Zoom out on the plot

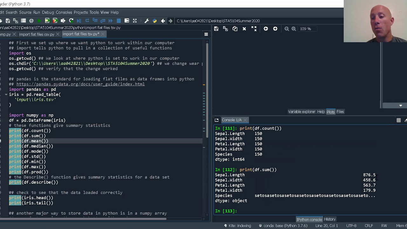point(286,29)
